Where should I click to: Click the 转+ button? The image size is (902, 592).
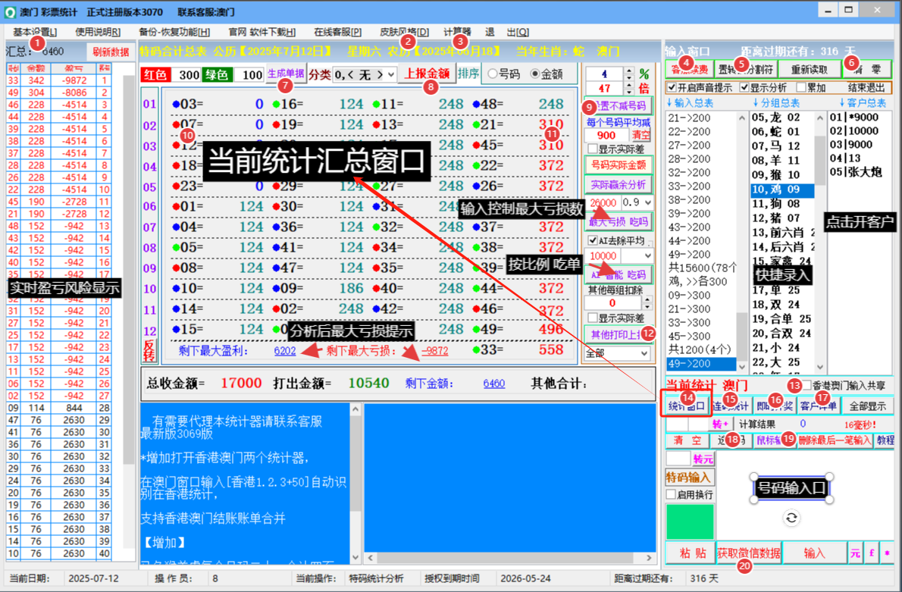click(x=720, y=424)
